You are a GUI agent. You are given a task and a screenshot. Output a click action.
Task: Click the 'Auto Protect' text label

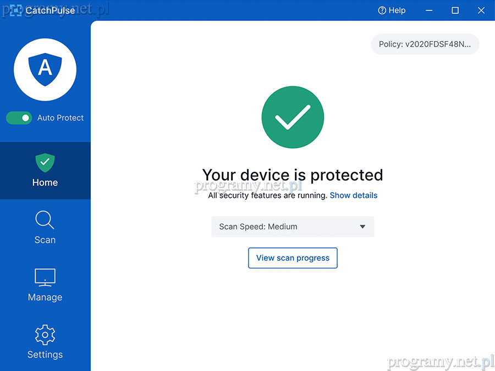coord(61,118)
